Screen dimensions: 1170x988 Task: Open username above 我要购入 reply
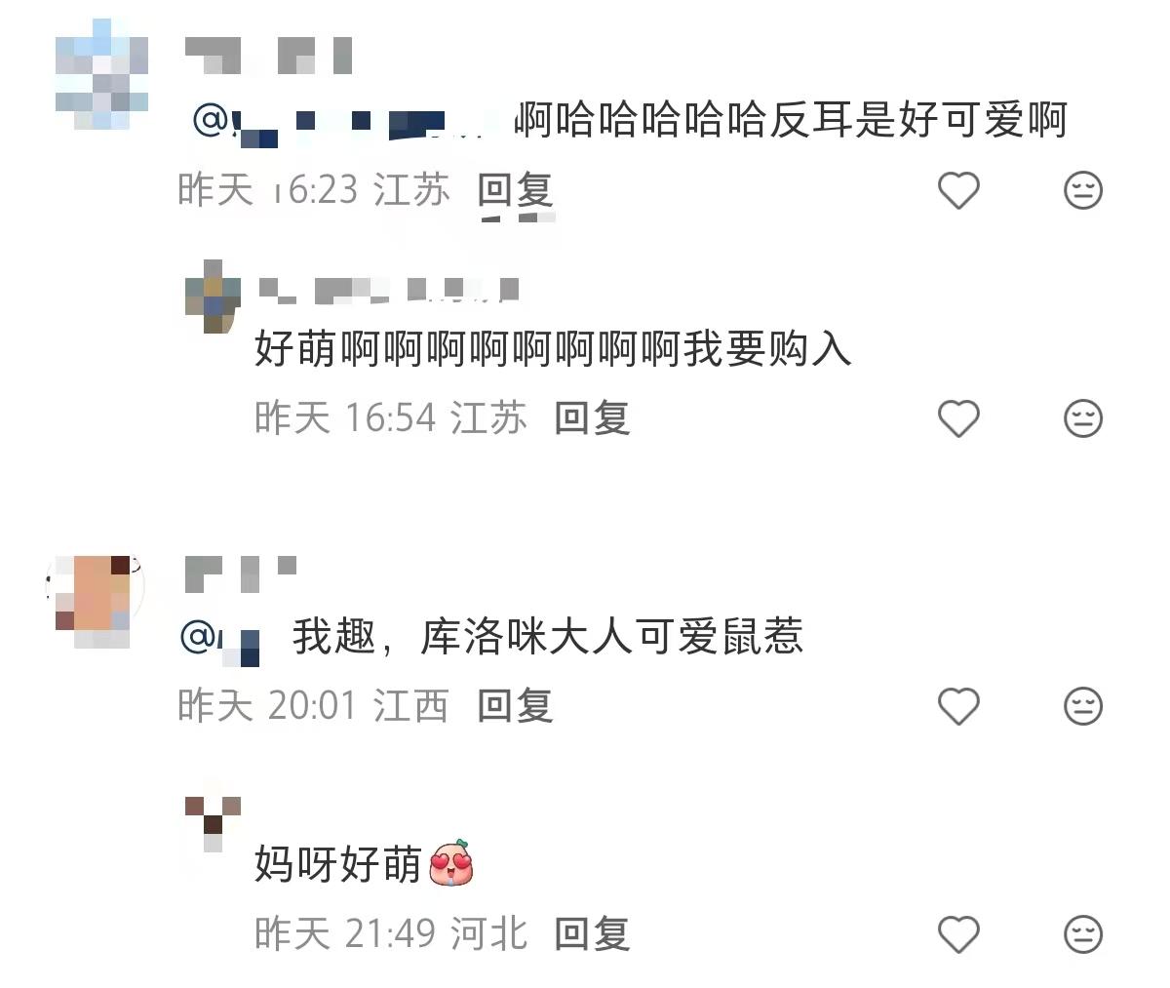(389, 289)
